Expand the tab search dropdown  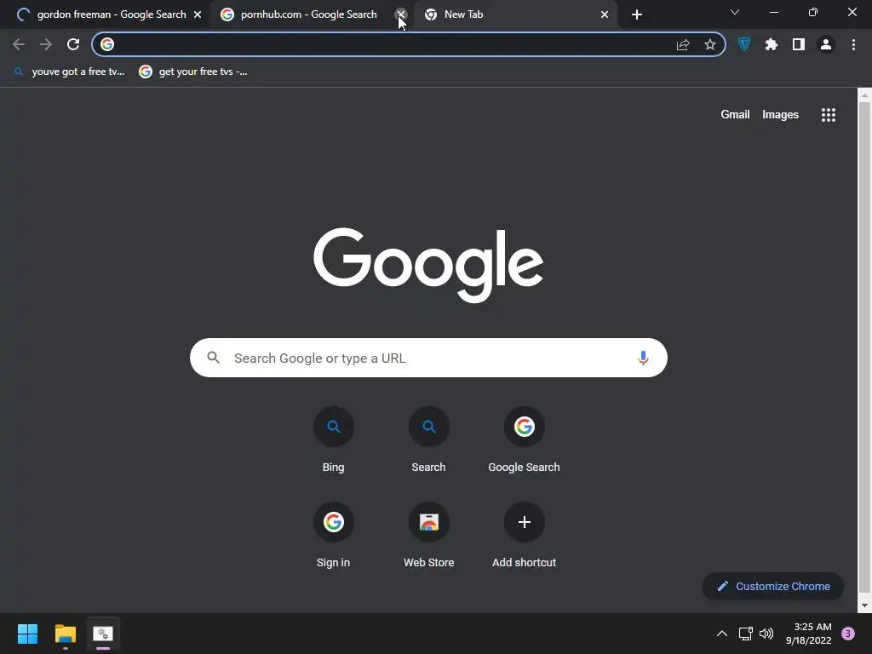point(735,12)
